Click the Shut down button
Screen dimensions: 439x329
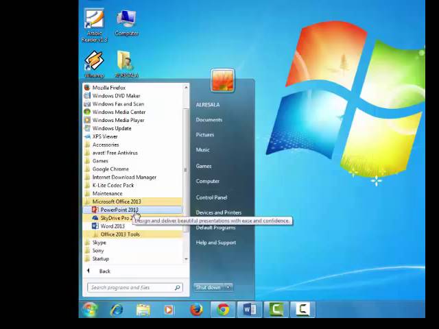(x=209, y=287)
